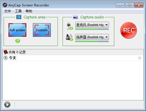Screen dimensions: 146x111
Task: Expand the 扬声器 device dropdown
Action: (92, 37)
